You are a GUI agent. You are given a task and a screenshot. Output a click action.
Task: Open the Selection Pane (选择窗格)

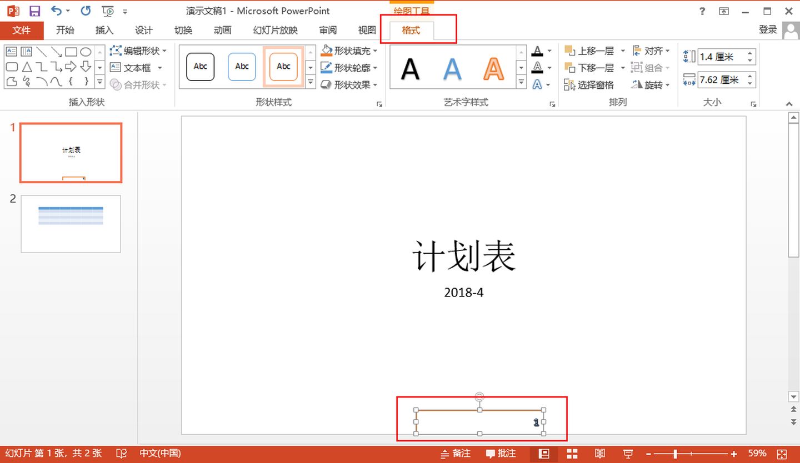[589, 85]
